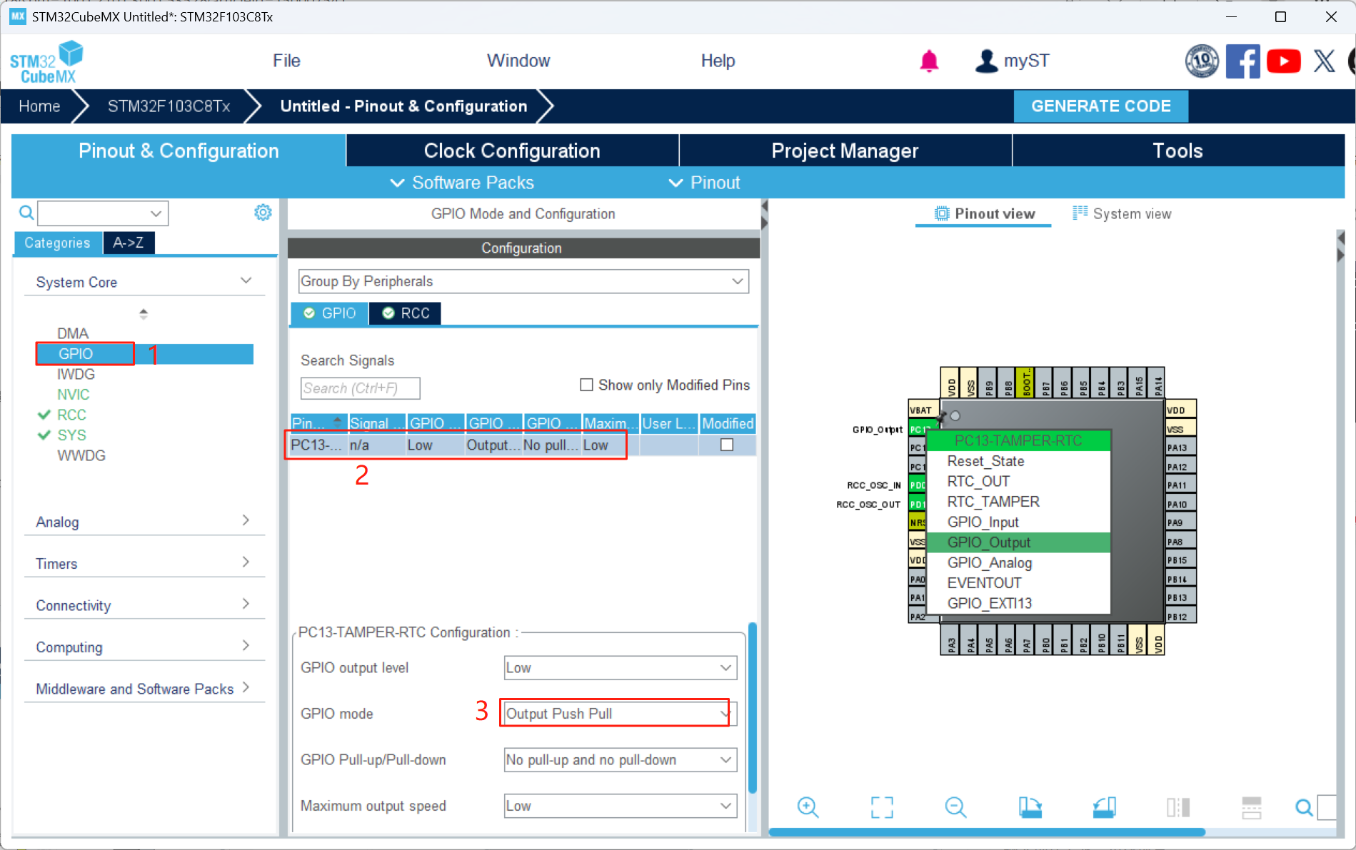Open the File menu
Image resolution: width=1356 pixels, height=850 pixels.
coord(286,61)
